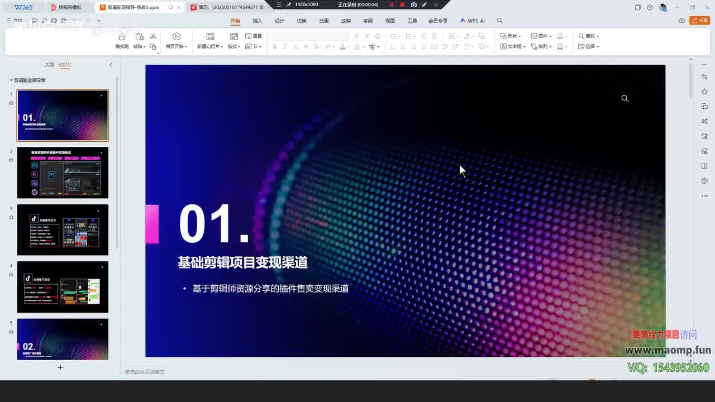The height and width of the screenshot is (402, 715).
Task: Open the File (文件) menu
Action: point(15,21)
